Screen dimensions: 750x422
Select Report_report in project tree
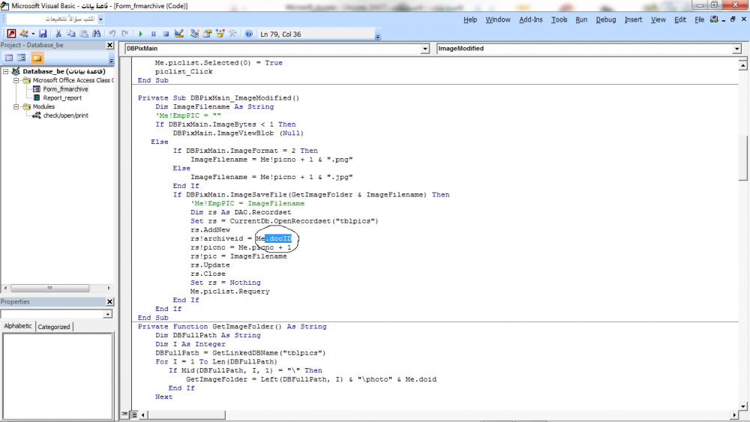(x=62, y=98)
